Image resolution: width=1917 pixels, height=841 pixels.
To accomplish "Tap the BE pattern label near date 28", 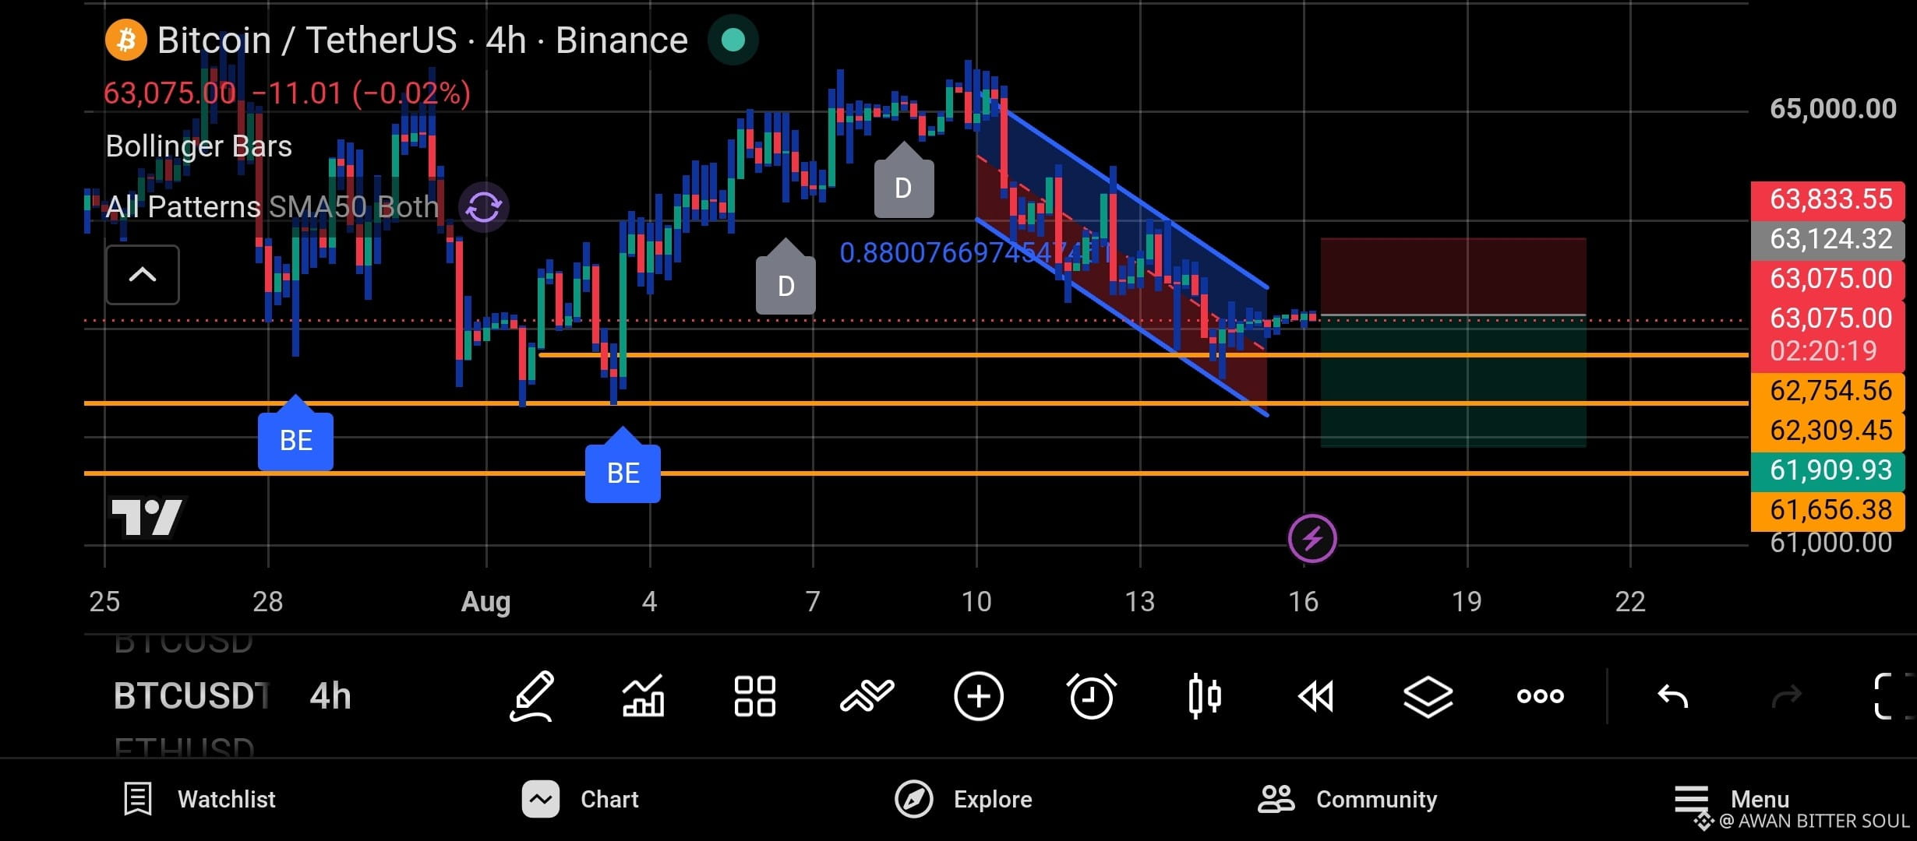I will pos(295,439).
